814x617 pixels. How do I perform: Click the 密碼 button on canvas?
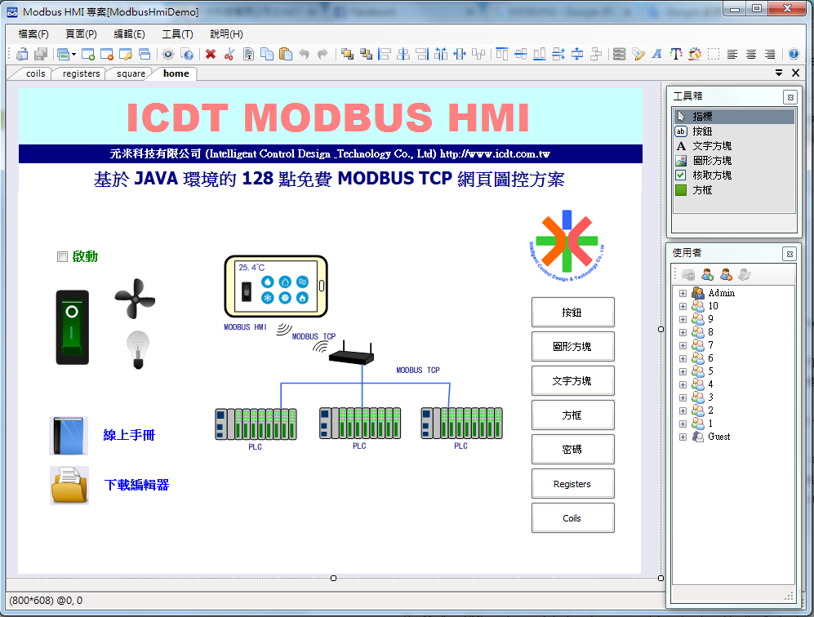coord(572,449)
